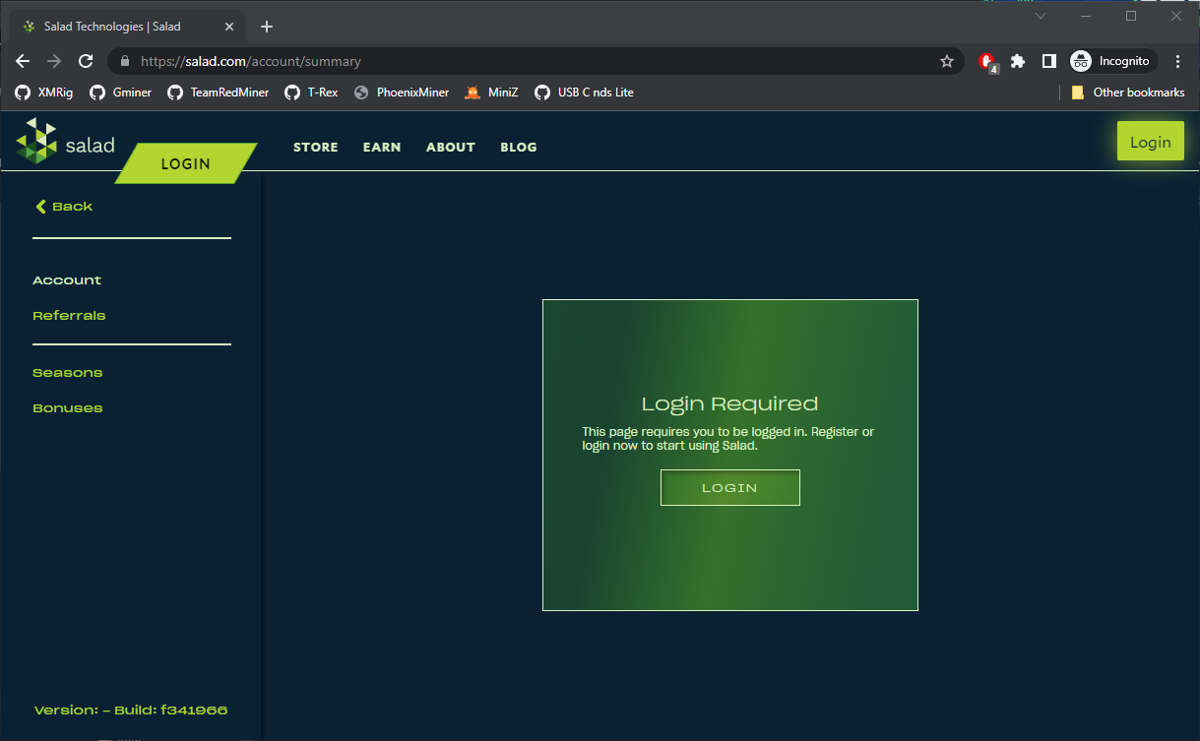Click browser forward arrow
This screenshot has width=1200, height=741.
pos(54,61)
